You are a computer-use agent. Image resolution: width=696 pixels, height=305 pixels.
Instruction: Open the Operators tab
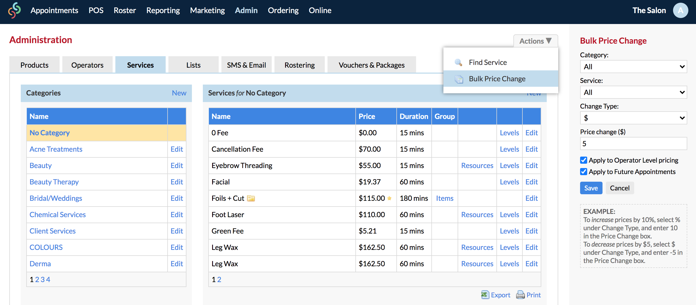tap(87, 65)
